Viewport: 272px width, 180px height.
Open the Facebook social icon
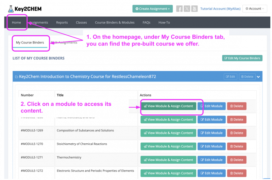(179, 9)
